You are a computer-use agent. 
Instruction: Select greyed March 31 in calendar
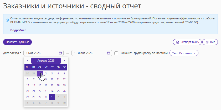pyautogui.click(x=34, y=74)
